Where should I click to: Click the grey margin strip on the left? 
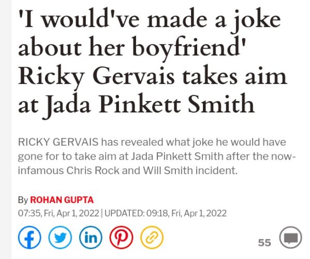tap(6, 129)
